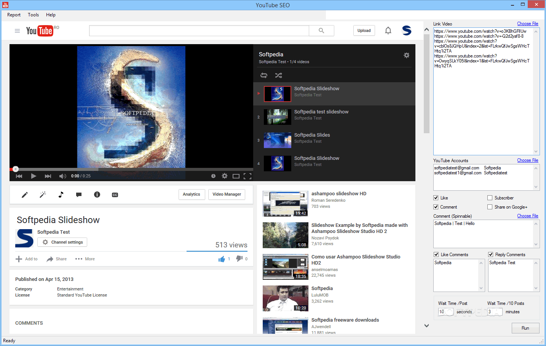The width and height of the screenshot is (546, 346).
Task: Open the annotations speech bubble icon
Action: pos(79,195)
